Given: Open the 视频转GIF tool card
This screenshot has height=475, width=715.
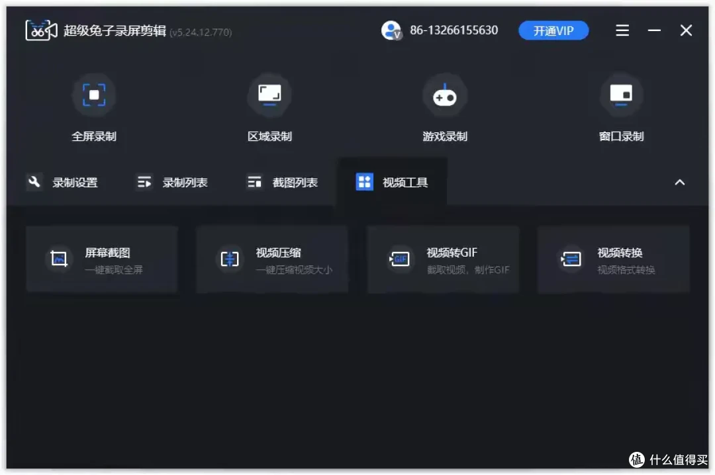Looking at the screenshot, I should tap(443, 259).
